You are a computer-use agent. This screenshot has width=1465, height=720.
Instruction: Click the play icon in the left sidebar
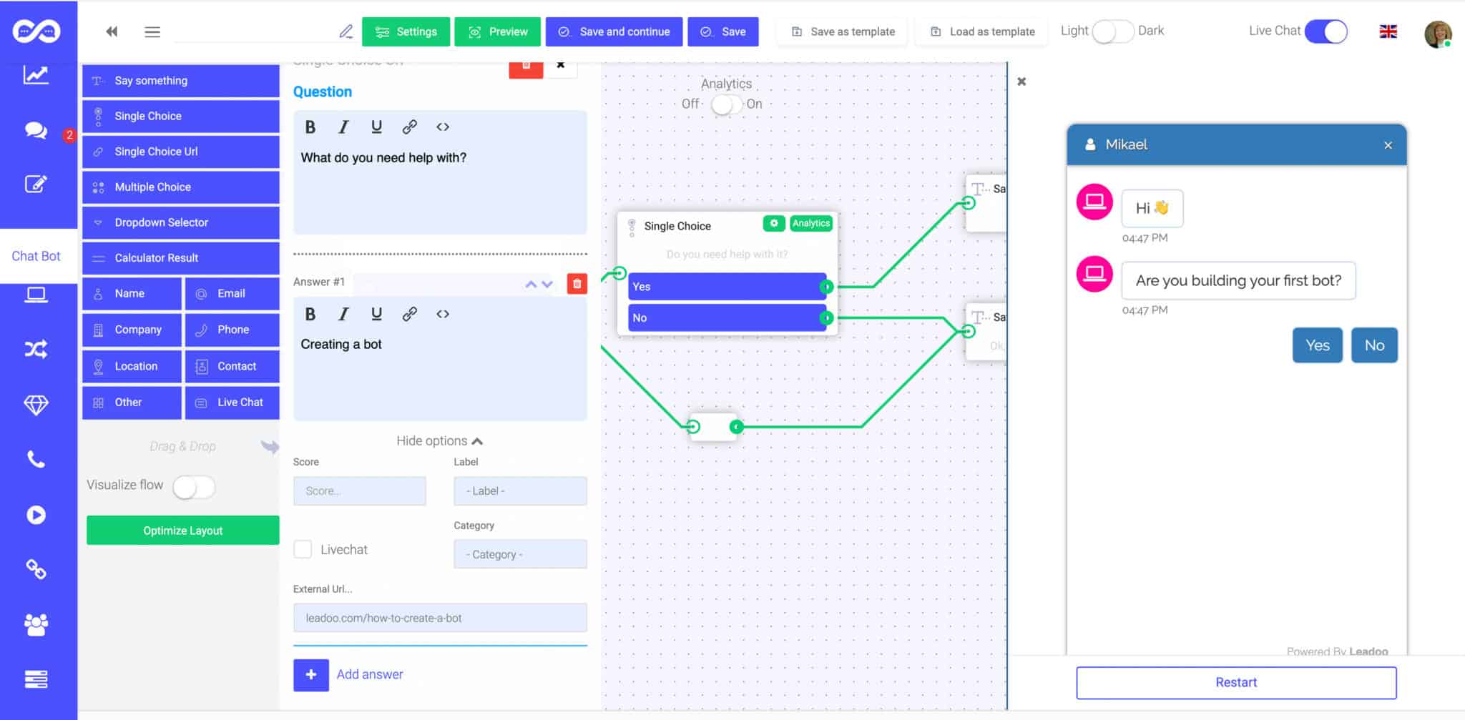[x=35, y=514]
